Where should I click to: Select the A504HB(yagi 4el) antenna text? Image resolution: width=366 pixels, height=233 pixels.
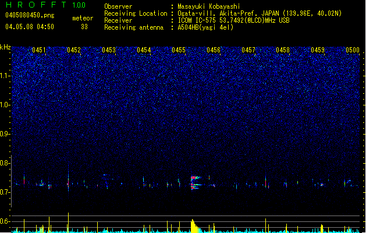(205, 27)
